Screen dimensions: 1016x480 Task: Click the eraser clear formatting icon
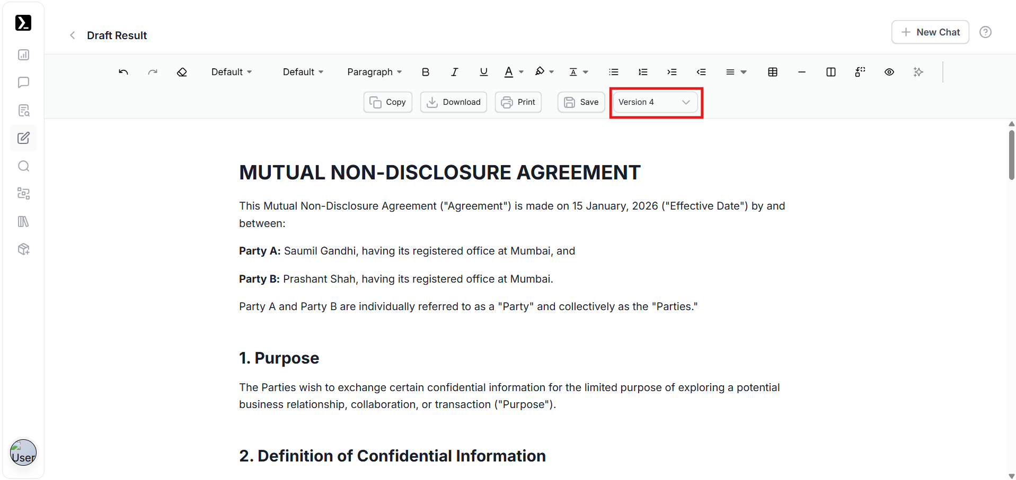(182, 72)
